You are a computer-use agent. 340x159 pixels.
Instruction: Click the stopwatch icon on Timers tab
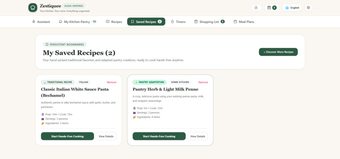pyautogui.click(x=173, y=22)
